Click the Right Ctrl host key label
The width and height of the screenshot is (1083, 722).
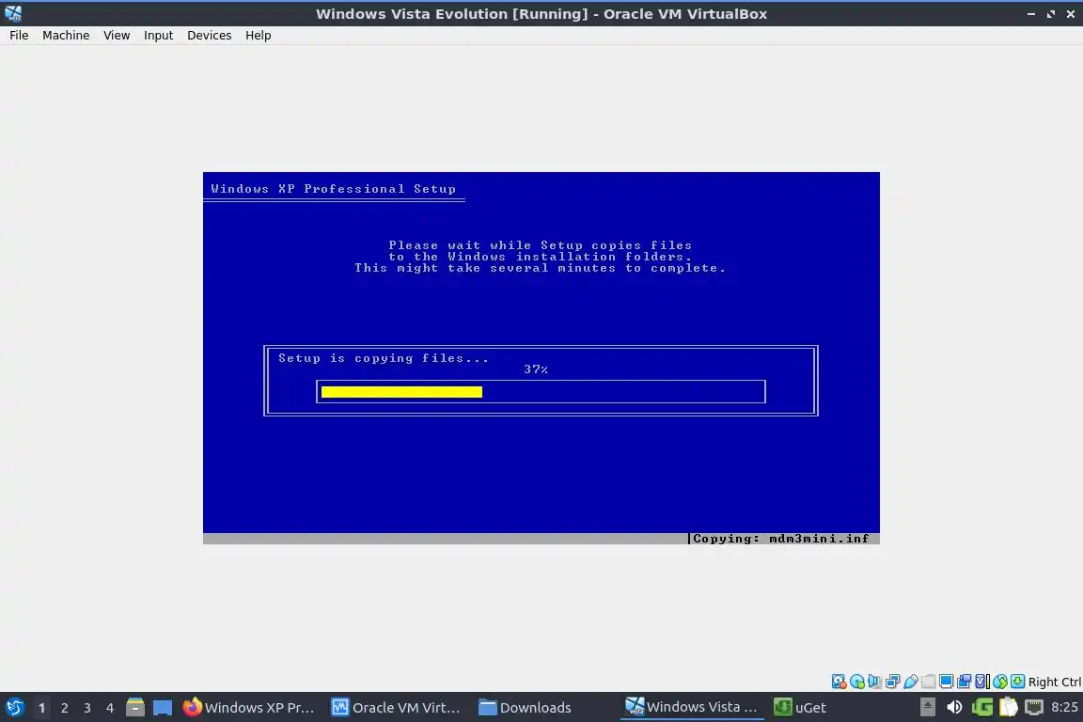click(1055, 682)
